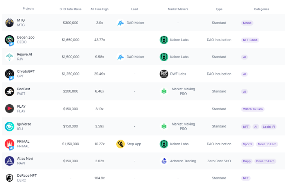
Task: Click the $1,150,000 raise value
Action: (x=70, y=144)
